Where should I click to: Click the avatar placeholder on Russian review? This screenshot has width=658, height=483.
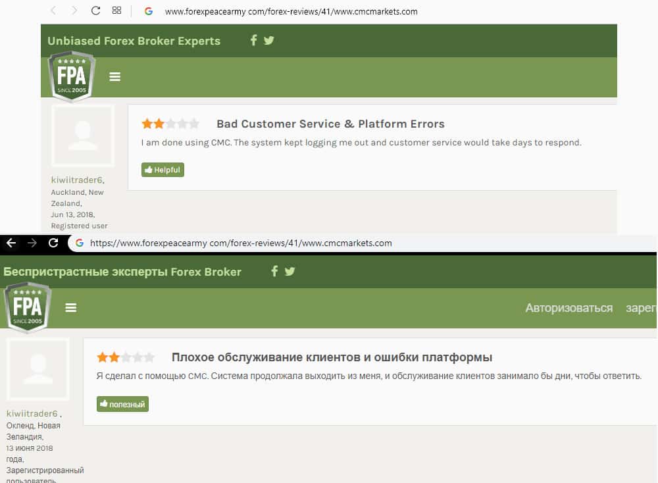pos(38,369)
